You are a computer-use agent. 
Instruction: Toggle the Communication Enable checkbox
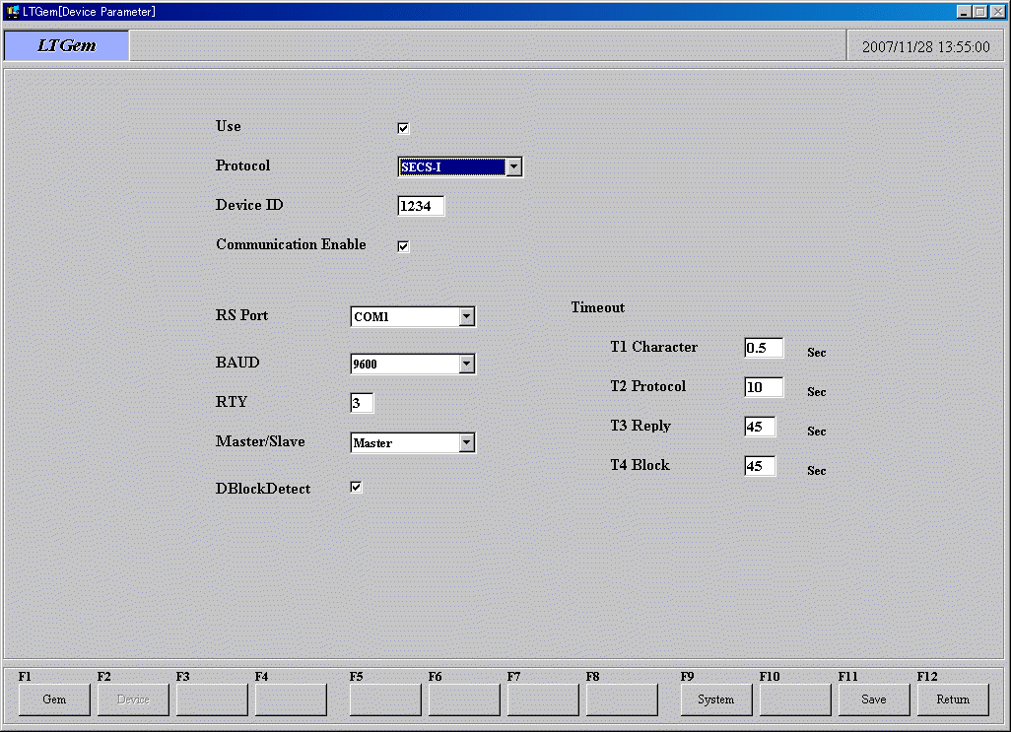point(403,246)
